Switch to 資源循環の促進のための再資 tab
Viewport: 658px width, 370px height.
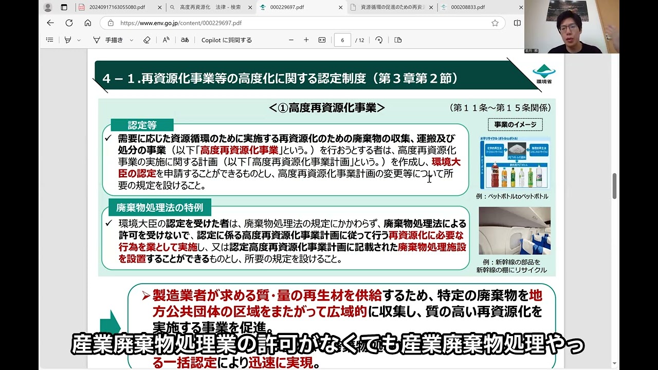[x=392, y=7]
